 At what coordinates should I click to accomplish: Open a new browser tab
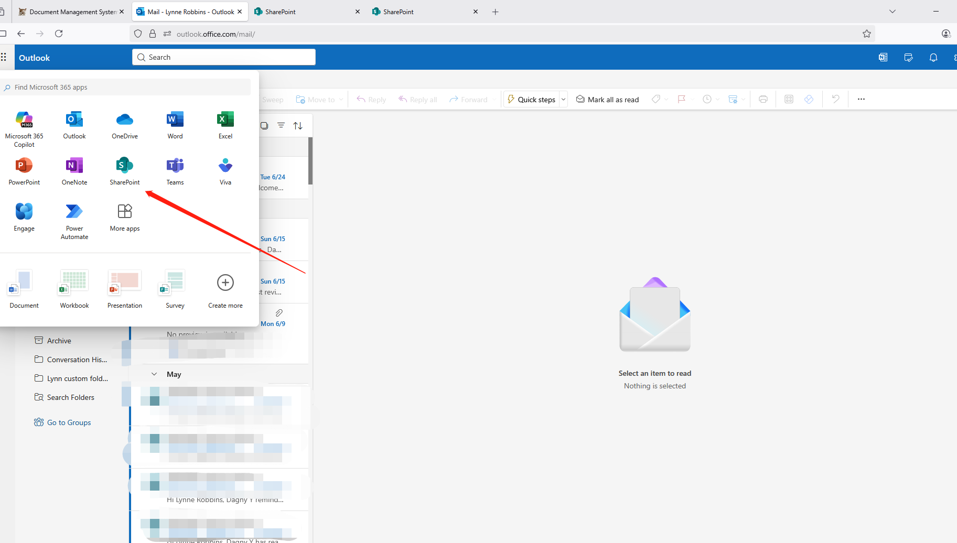tap(496, 12)
